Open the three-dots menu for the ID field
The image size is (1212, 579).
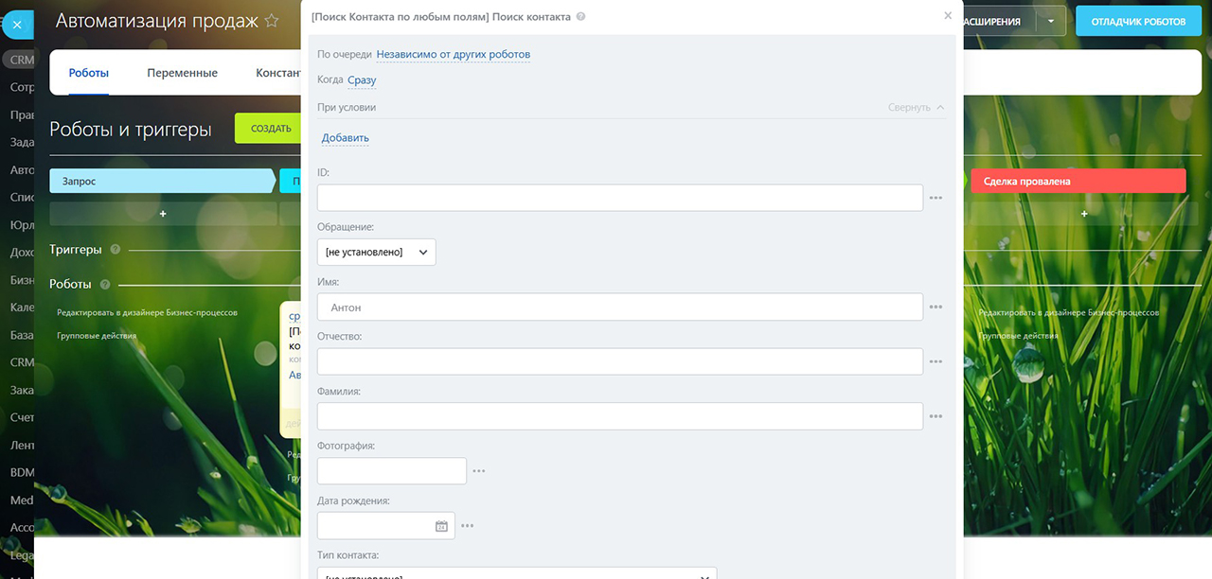coord(936,198)
